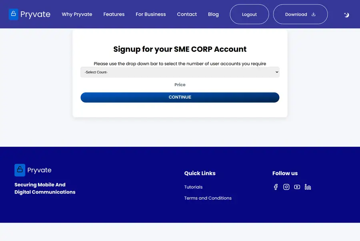Expand the Select Count dropdown
The image size is (360, 241).
tap(180, 72)
